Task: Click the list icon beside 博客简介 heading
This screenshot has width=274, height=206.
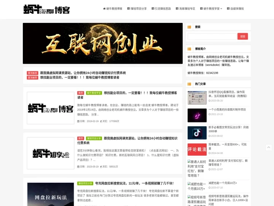Action: (189, 49)
